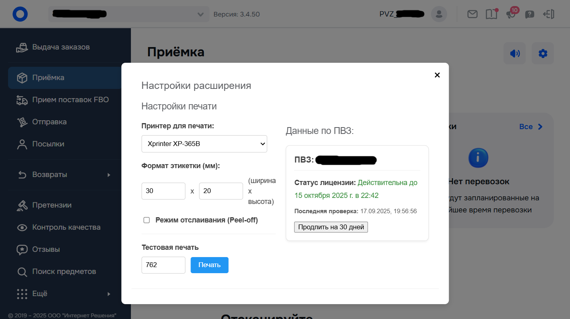This screenshot has height=319, width=570.
Task: Click the envelope messages icon in the header
Action: coord(472,14)
